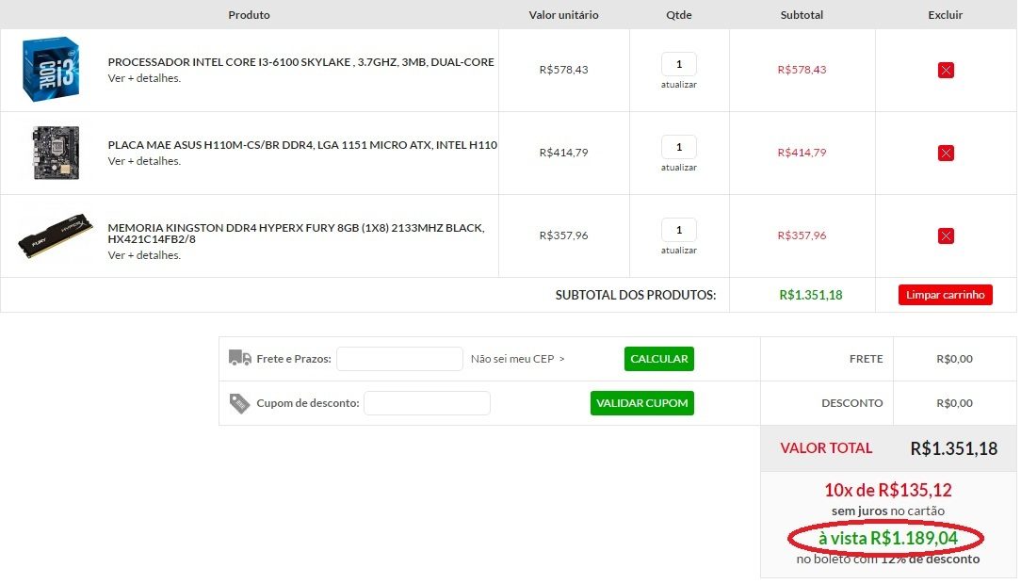Focus the Cupom de desconto field

click(x=427, y=403)
